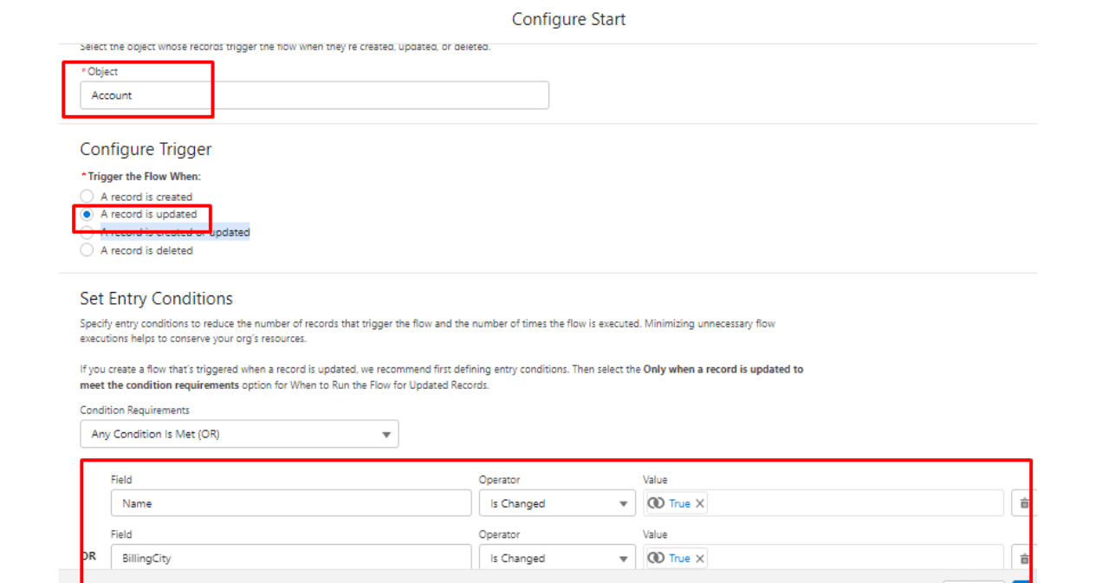
Task: Click the True value in Name row
Action: click(679, 503)
